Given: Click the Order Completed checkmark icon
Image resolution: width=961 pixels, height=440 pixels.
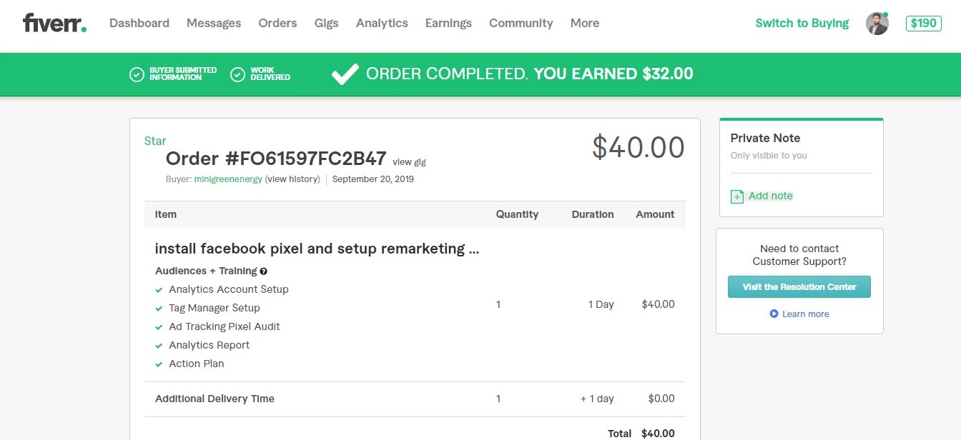Looking at the screenshot, I should [x=345, y=74].
